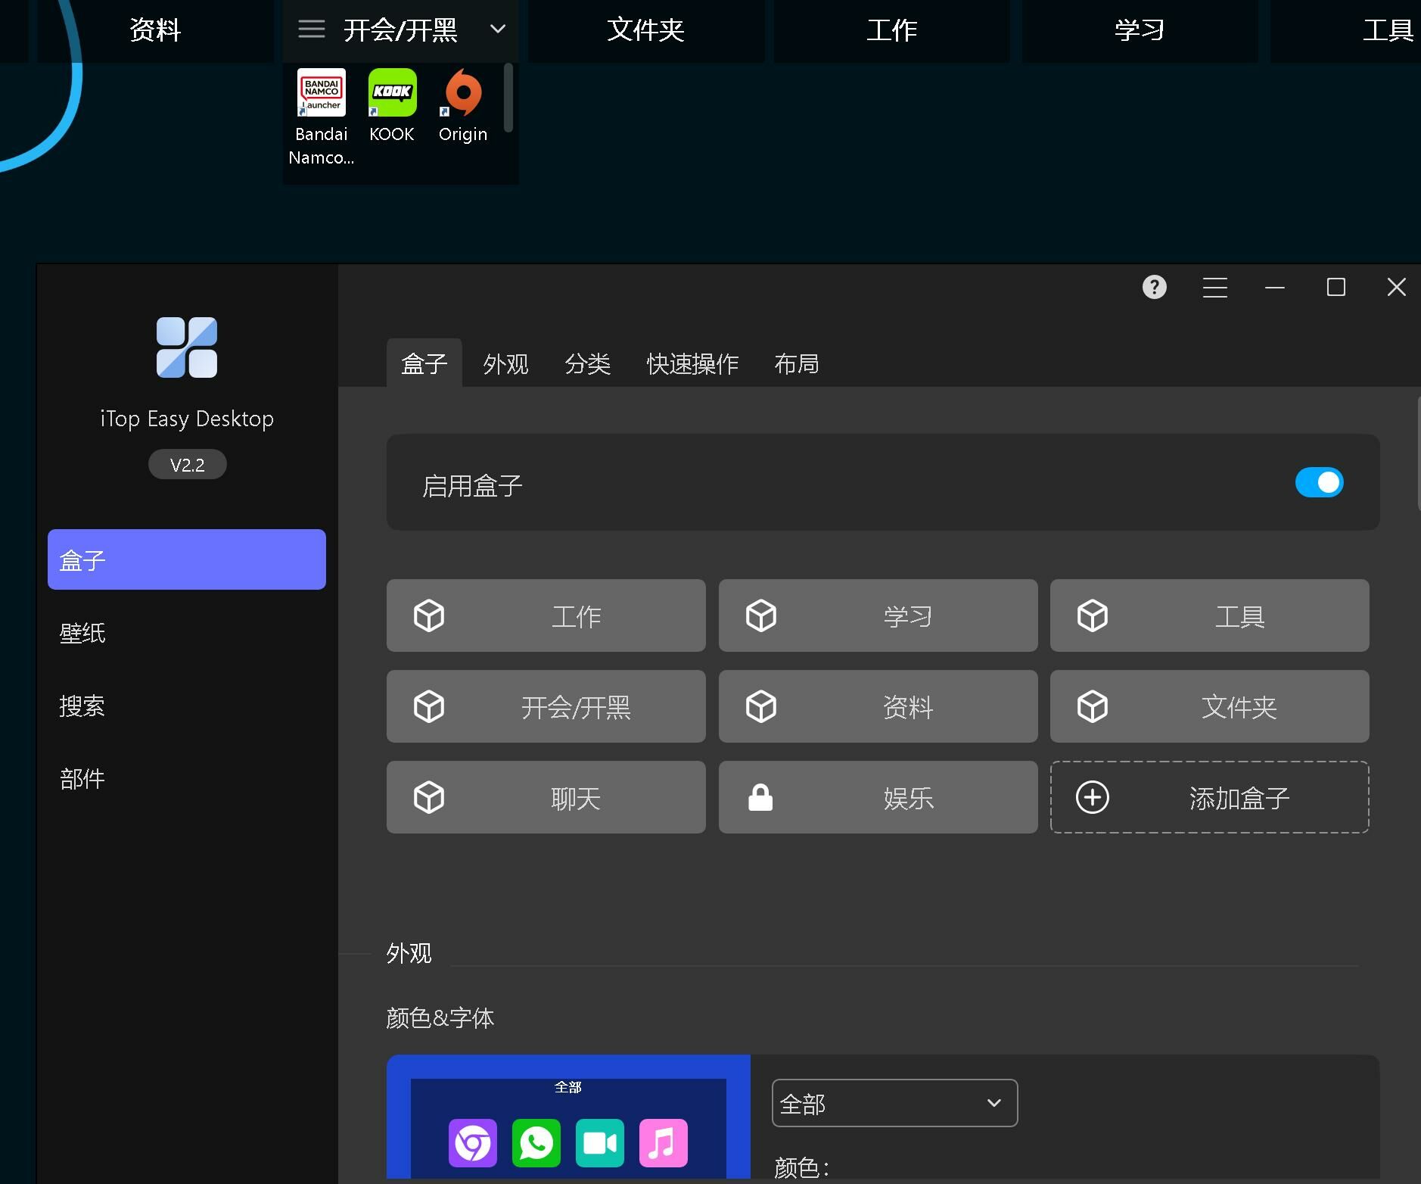Image resolution: width=1421 pixels, height=1184 pixels.
Task: Open the 快速操作 tab
Action: (x=692, y=364)
